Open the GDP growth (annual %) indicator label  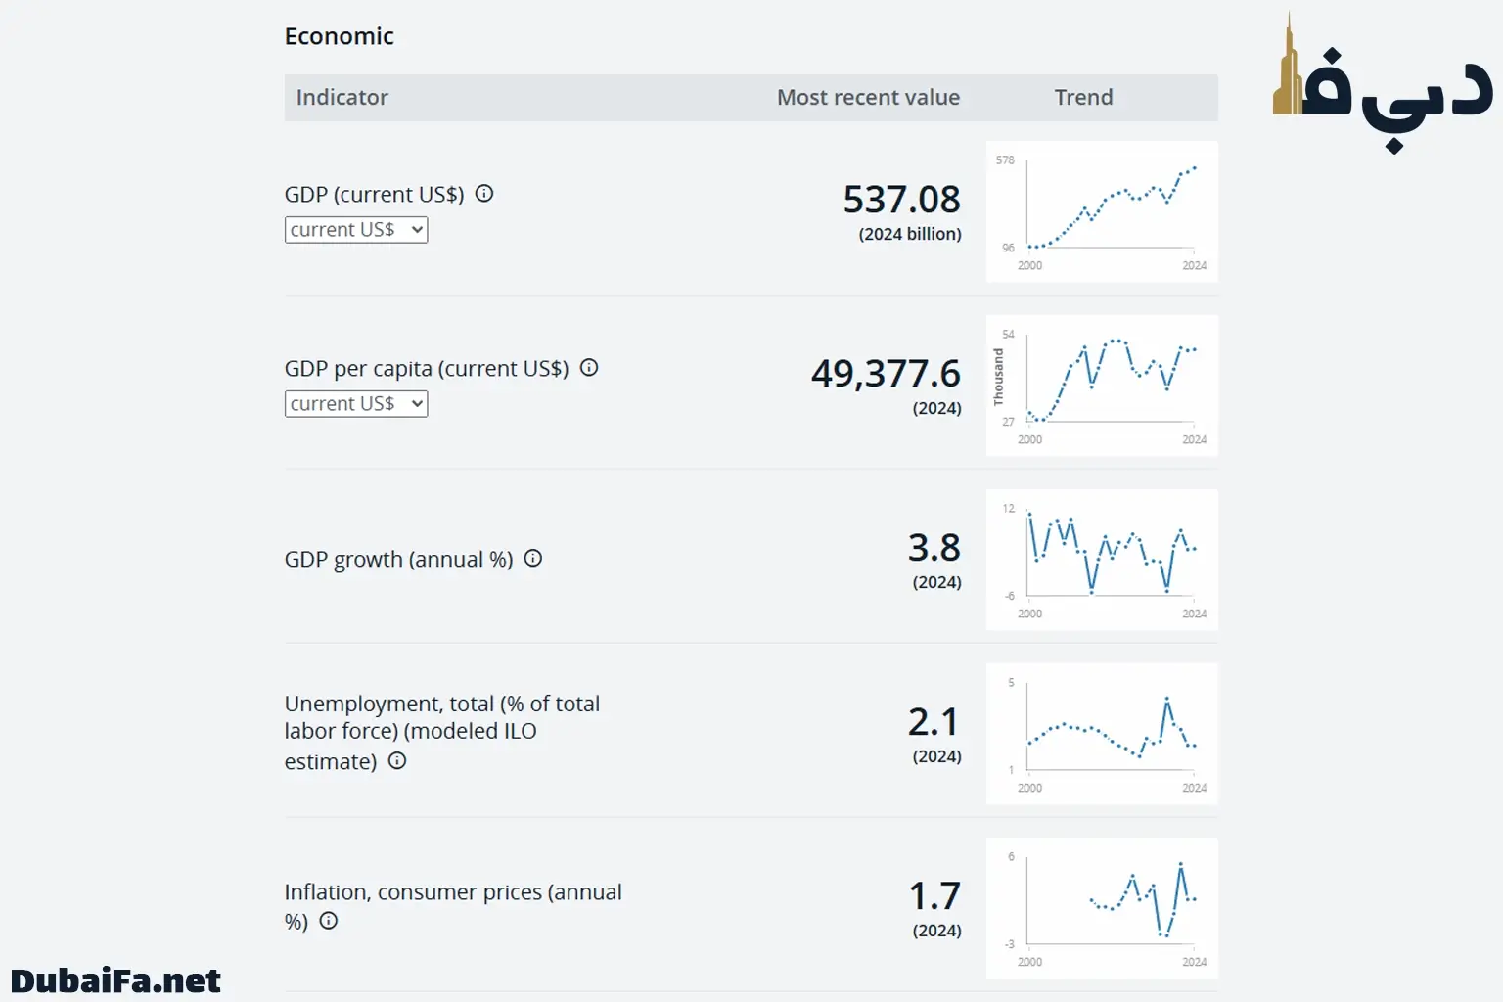[398, 560]
